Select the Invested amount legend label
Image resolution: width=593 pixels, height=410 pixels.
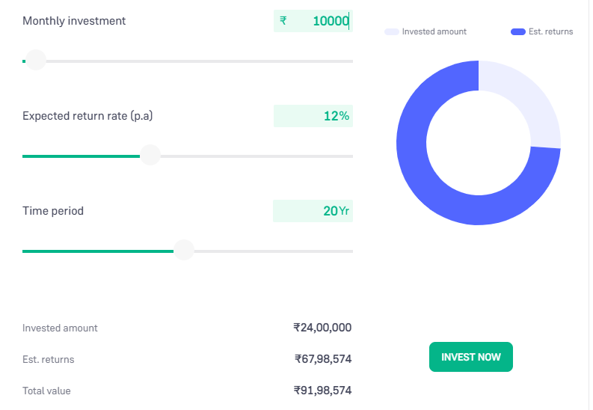point(434,31)
